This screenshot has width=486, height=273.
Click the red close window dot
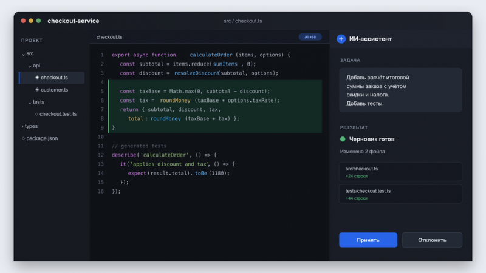pyautogui.click(x=23, y=21)
